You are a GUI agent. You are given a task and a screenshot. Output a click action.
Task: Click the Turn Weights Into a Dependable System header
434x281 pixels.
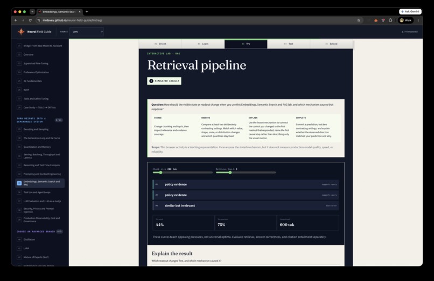click(31, 120)
